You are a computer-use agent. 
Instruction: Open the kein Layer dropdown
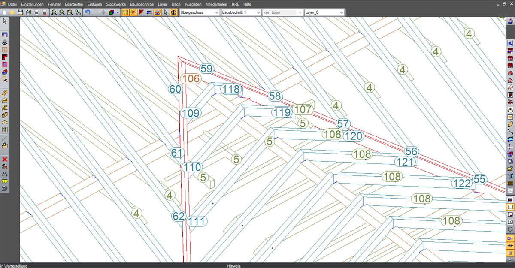[x=282, y=12]
